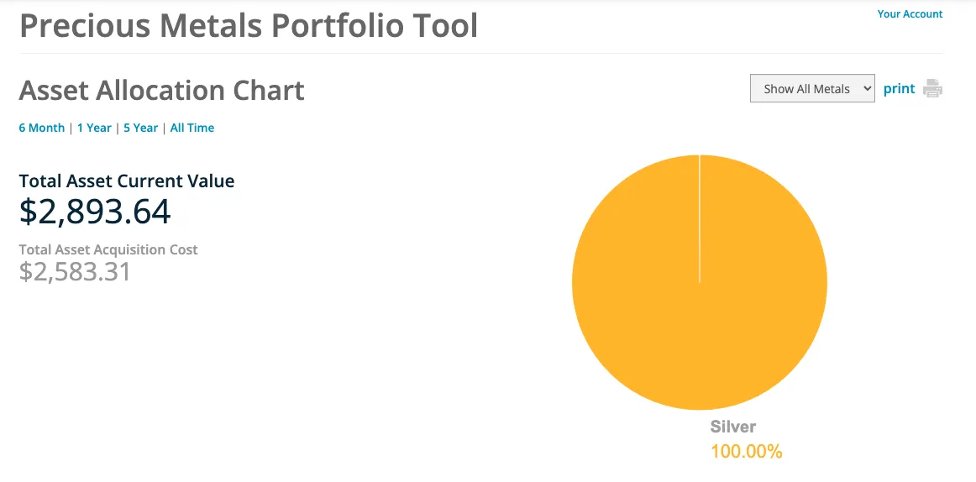
Task: Click the printer icon
Action: (x=932, y=88)
